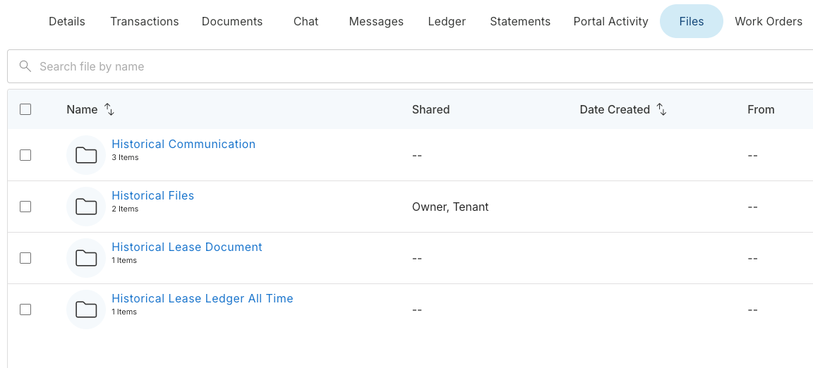Click the 'Owner, Tenant' shared value
This screenshot has height=368, width=813.
(450, 207)
